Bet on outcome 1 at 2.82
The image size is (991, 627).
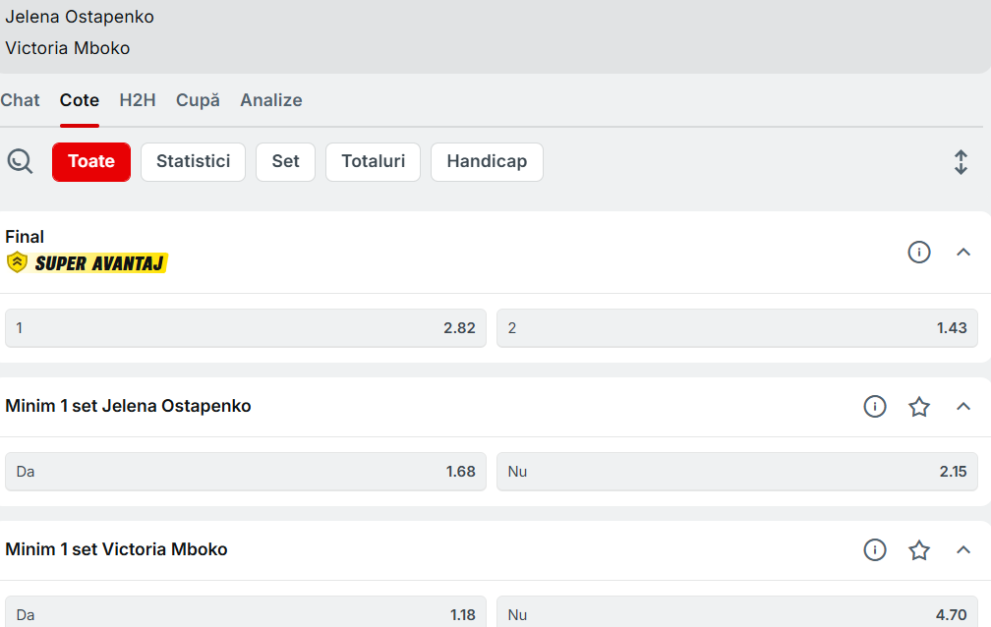coord(246,328)
